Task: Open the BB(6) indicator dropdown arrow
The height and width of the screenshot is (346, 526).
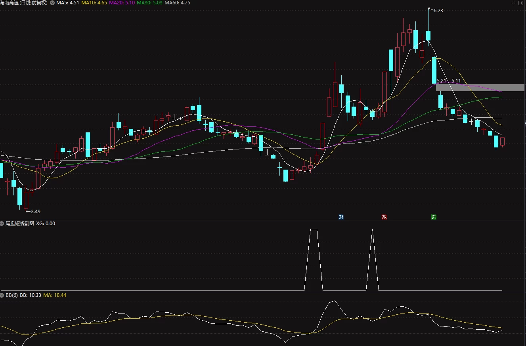Action: point(2,295)
